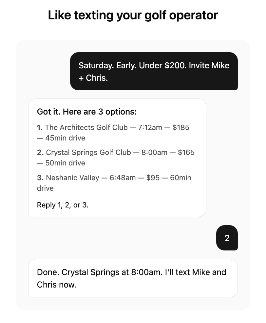The image size is (266, 323).
Task: Click the 'Got it. Here are 3 options' text
Action: [x=86, y=112]
